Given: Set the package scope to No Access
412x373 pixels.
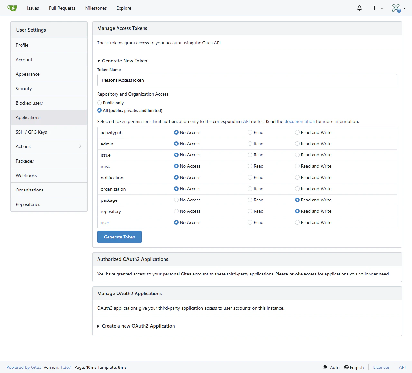Looking at the screenshot, I should click(176, 200).
